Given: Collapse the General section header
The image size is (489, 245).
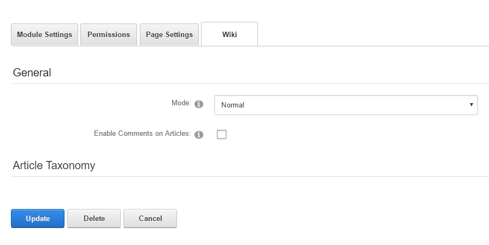Looking at the screenshot, I should pyautogui.click(x=32, y=73).
